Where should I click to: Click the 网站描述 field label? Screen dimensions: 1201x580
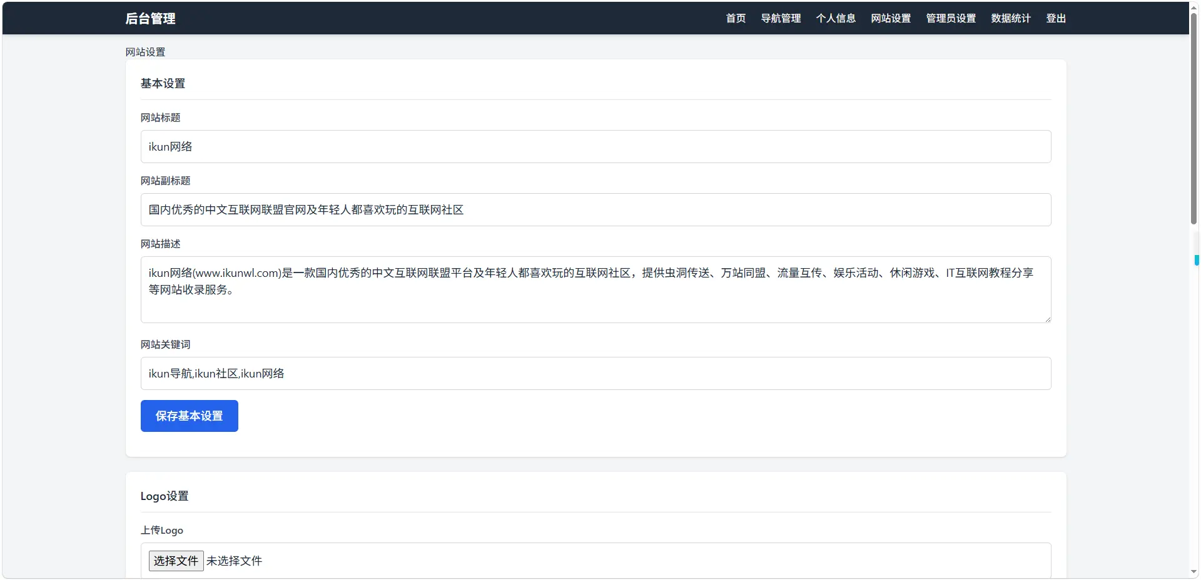click(x=161, y=244)
